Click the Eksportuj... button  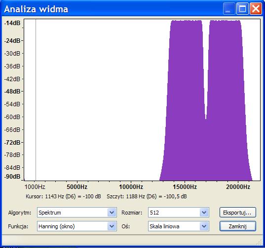coord(238,213)
